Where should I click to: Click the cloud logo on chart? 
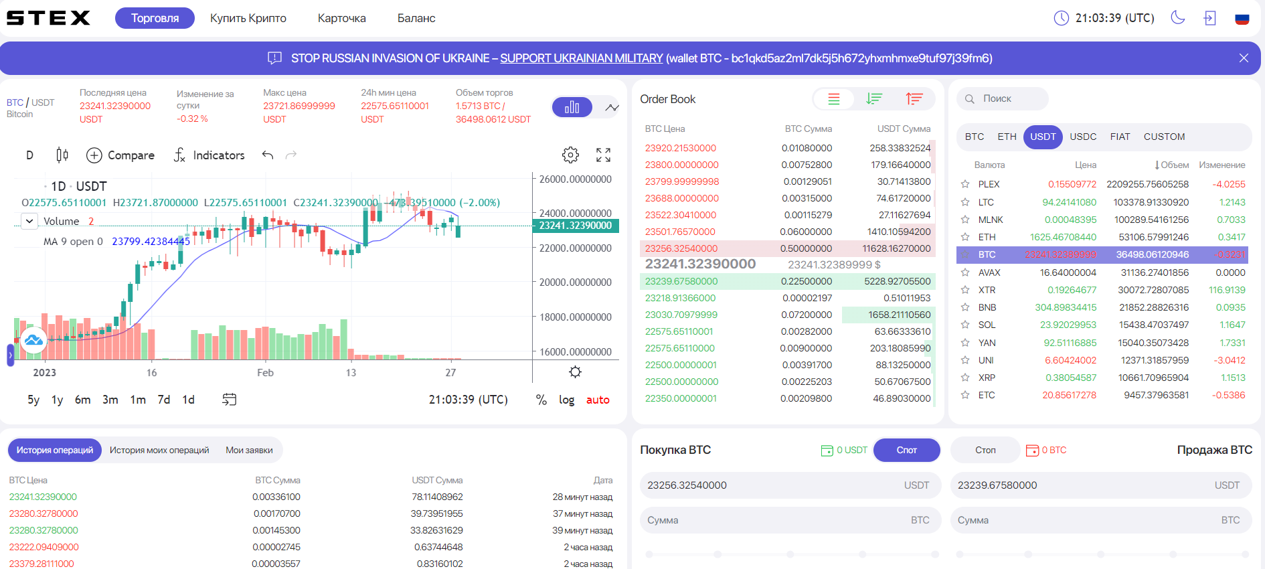pos(33,340)
